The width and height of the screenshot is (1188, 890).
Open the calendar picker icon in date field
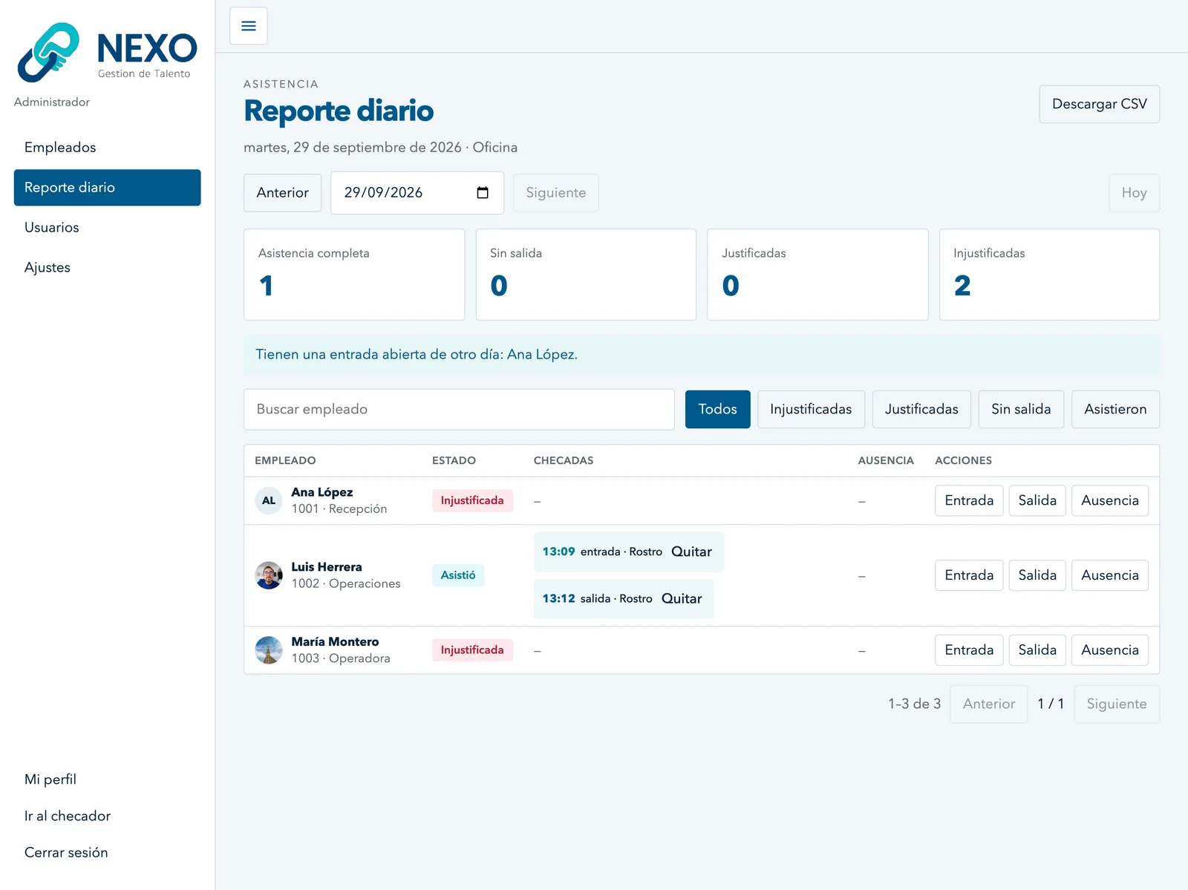(483, 193)
